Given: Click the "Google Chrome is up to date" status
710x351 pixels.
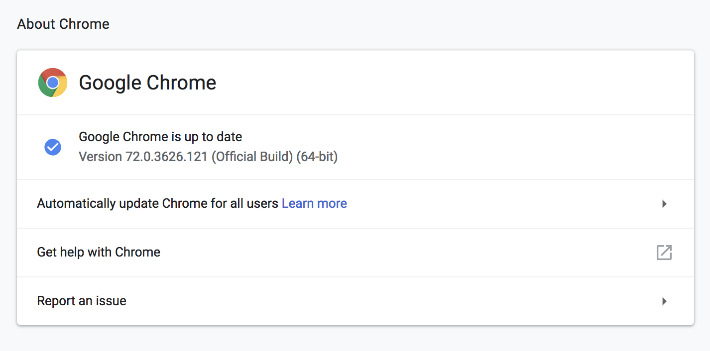Looking at the screenshot, I should click(x=160, y=137).
